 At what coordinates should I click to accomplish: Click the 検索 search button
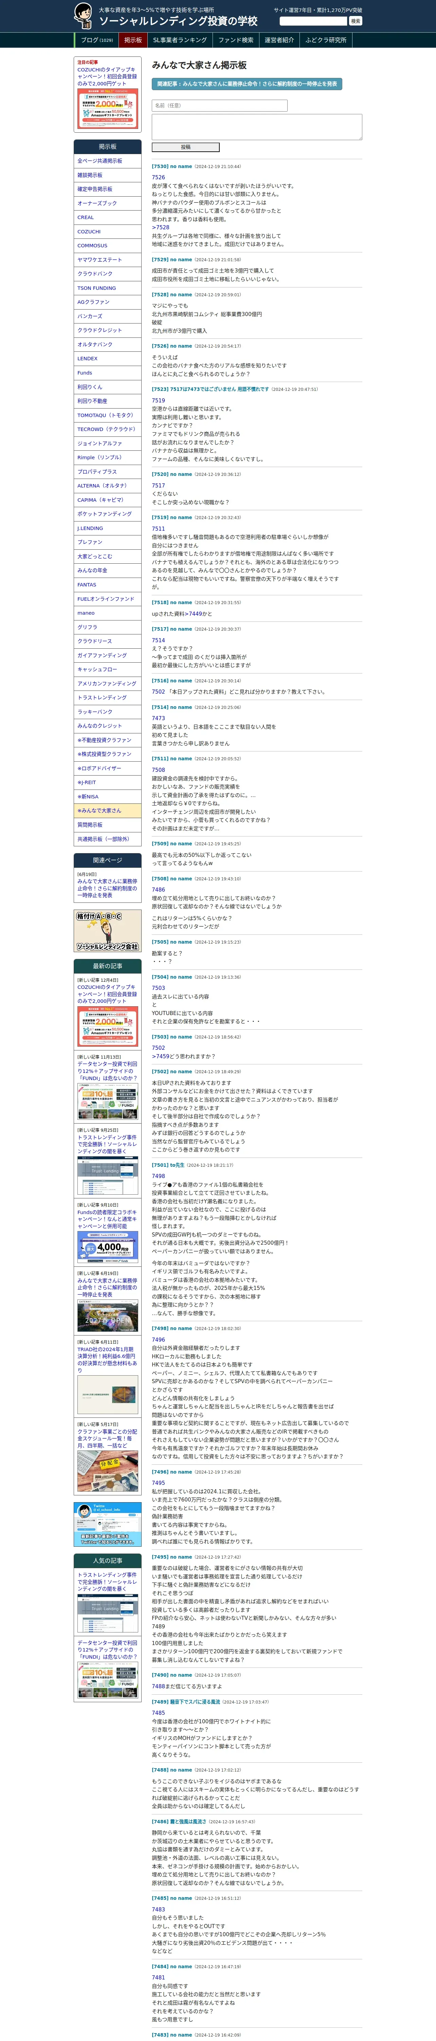click(355, 21)
